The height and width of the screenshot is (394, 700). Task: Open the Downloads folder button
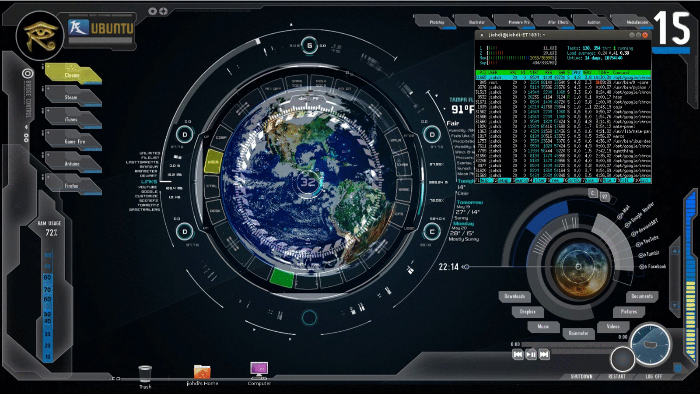(x=514, y=296)
